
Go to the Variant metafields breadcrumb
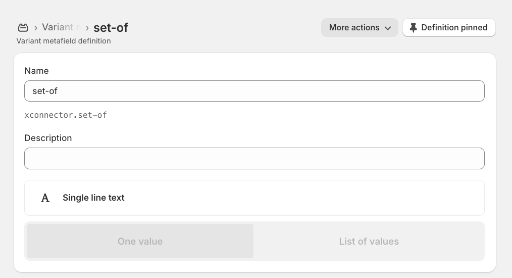pyautogui.click(x=61, y=27)
